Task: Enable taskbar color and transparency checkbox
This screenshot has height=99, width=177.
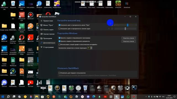Action: coord(59,29)
